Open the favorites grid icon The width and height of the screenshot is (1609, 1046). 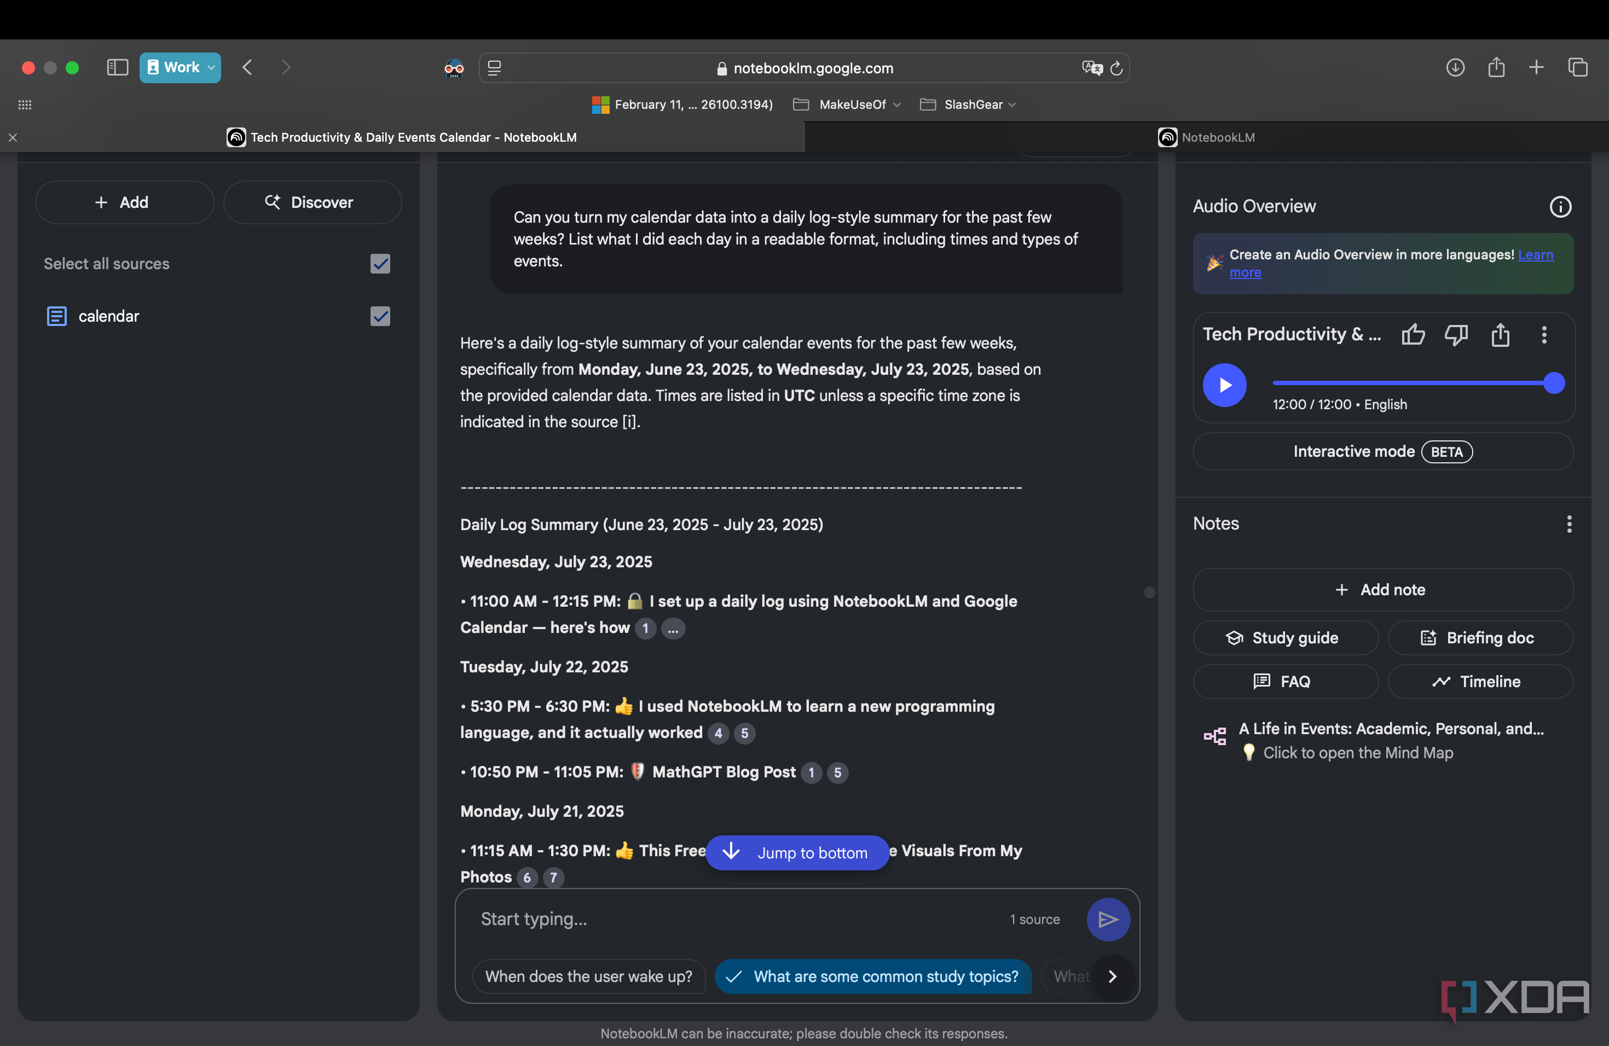coord(25,104)
